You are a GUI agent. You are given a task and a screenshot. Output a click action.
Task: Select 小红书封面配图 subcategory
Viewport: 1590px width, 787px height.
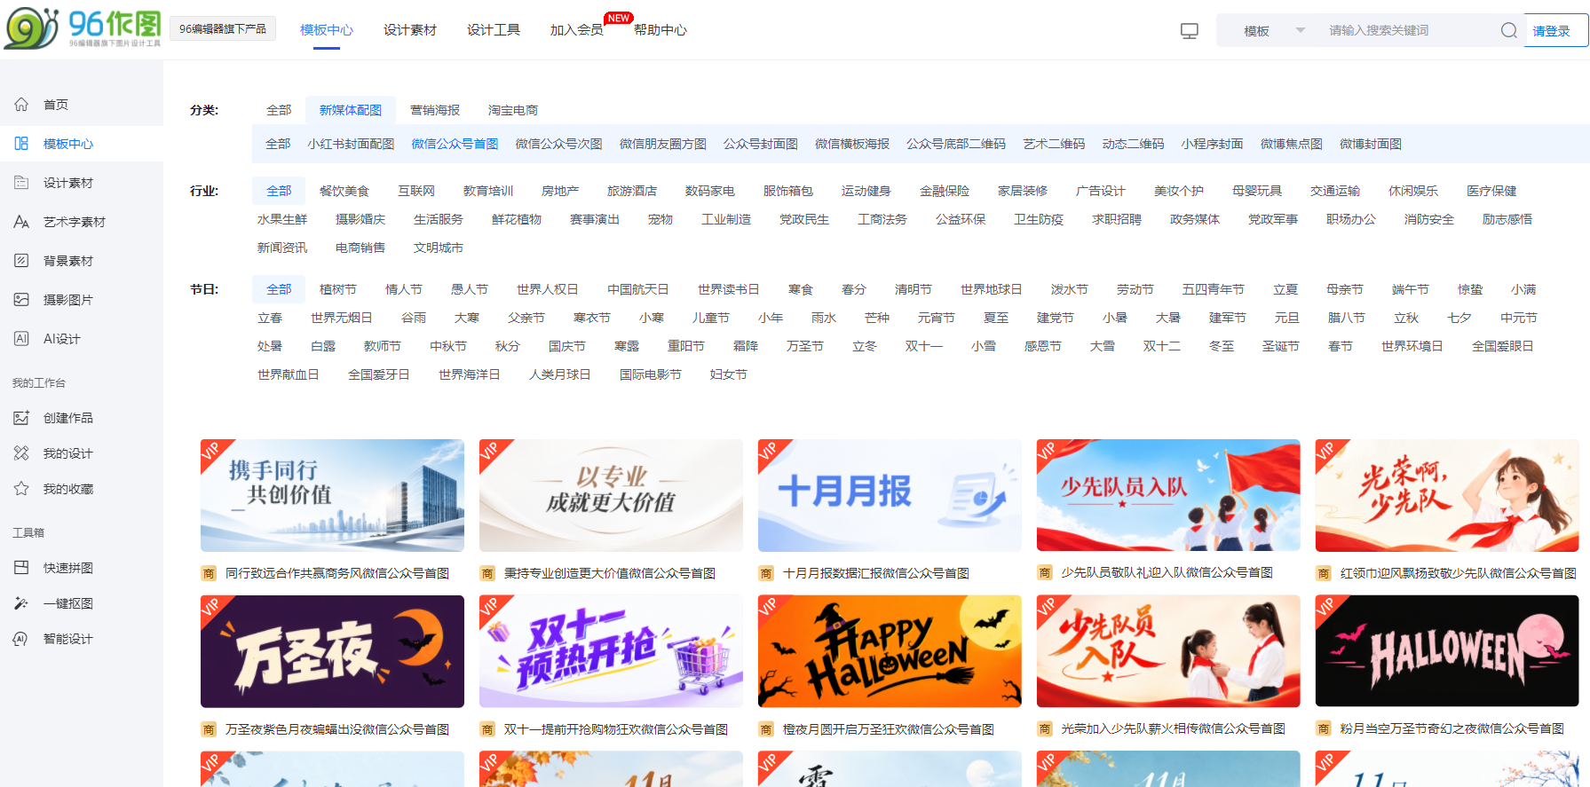(351, 144)
